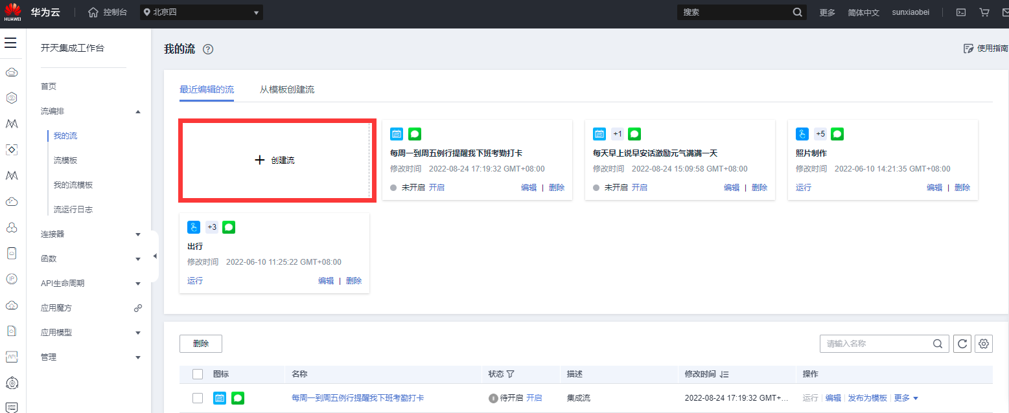1009x413 pixels.
Task: Click the external link icon beside 应用魔方
Action: point(137,308)
